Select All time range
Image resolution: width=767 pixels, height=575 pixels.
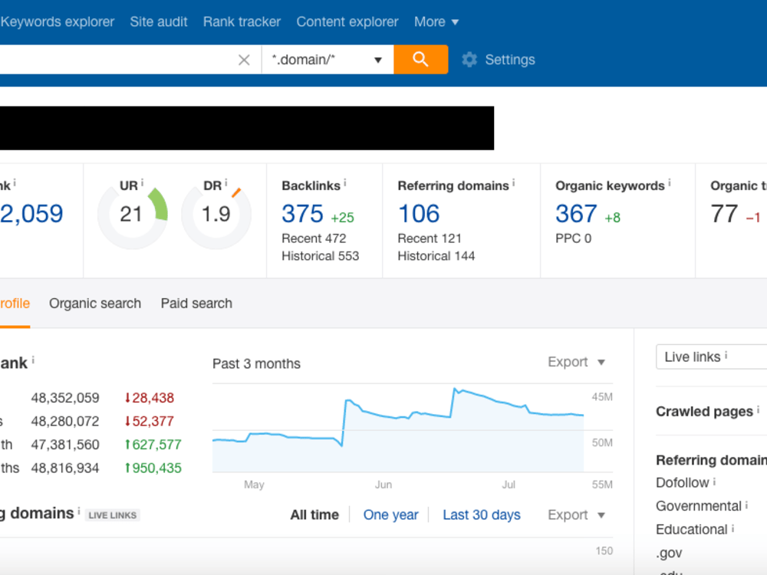point(314,515)
